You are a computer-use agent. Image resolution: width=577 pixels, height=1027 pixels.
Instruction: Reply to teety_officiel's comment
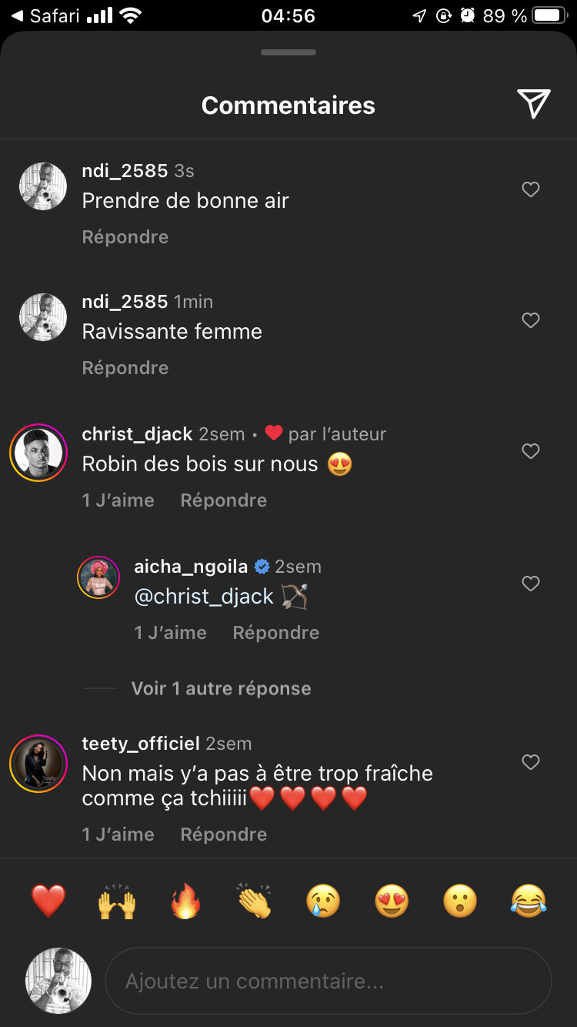tap(223, 835)
